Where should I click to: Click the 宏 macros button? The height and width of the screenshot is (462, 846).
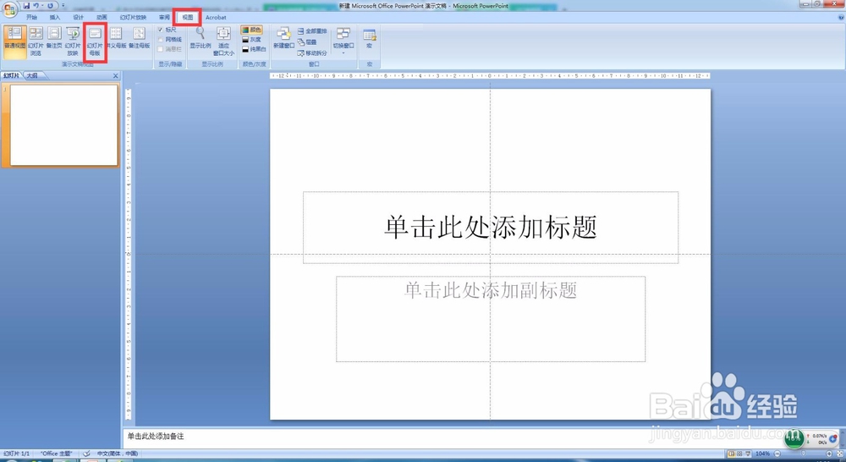(370, 39)
